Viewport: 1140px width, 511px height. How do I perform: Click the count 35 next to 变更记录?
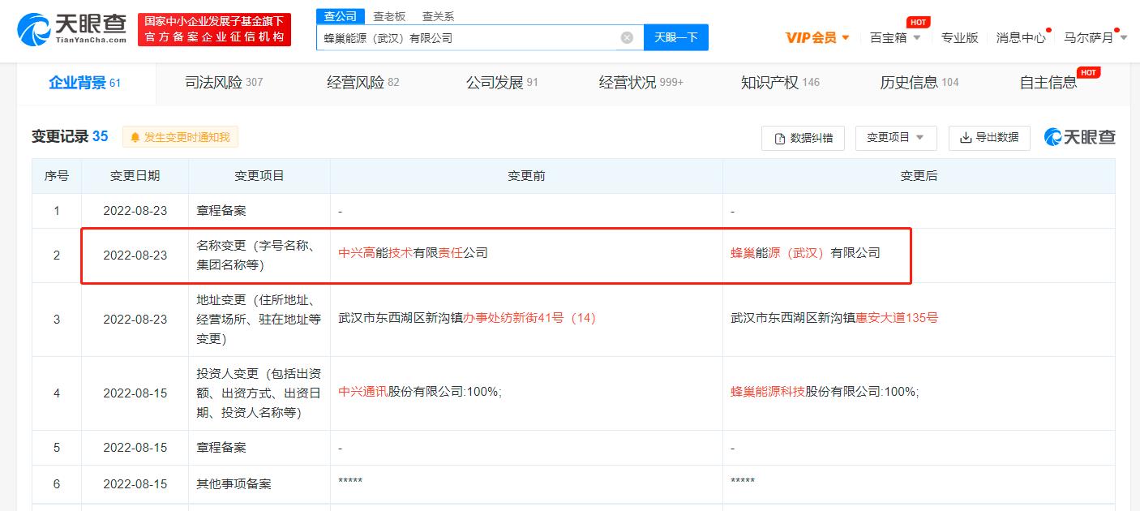[x=100, y=136]
